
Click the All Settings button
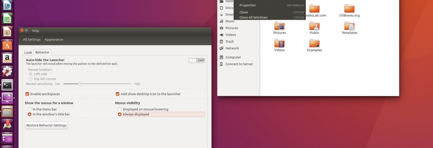coord(32,39)
